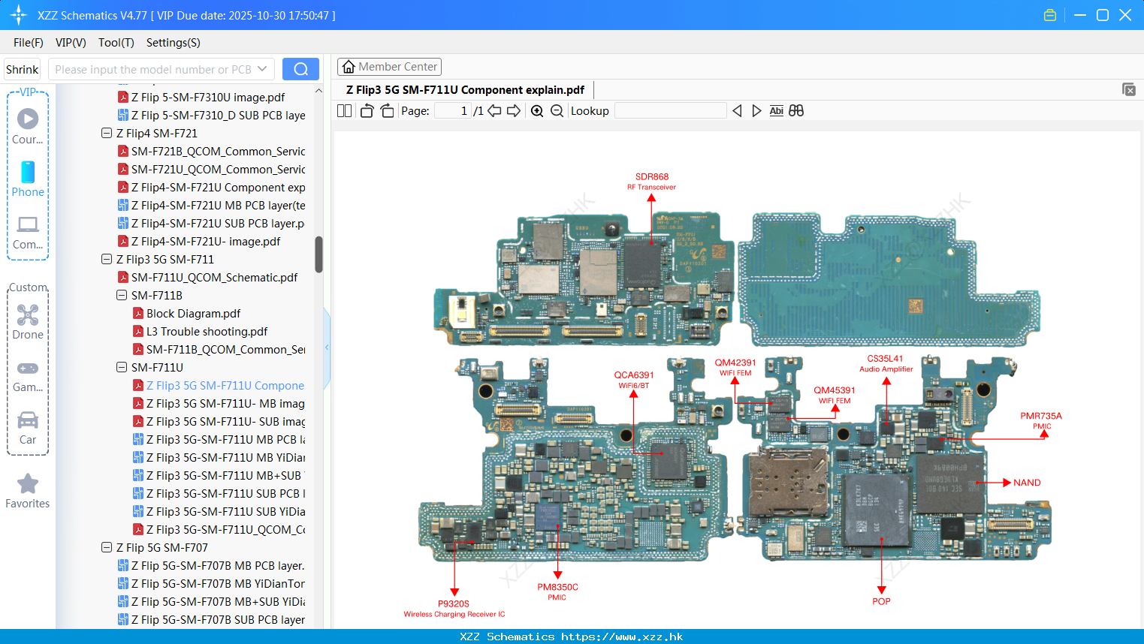Open the model number dropdown
The image size is (1144, 644).
point(262,69)
